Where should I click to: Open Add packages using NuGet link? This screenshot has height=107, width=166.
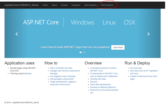62,79
